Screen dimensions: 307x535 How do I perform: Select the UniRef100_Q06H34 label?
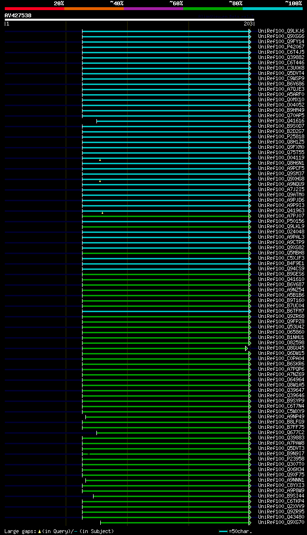pos(281,470)
